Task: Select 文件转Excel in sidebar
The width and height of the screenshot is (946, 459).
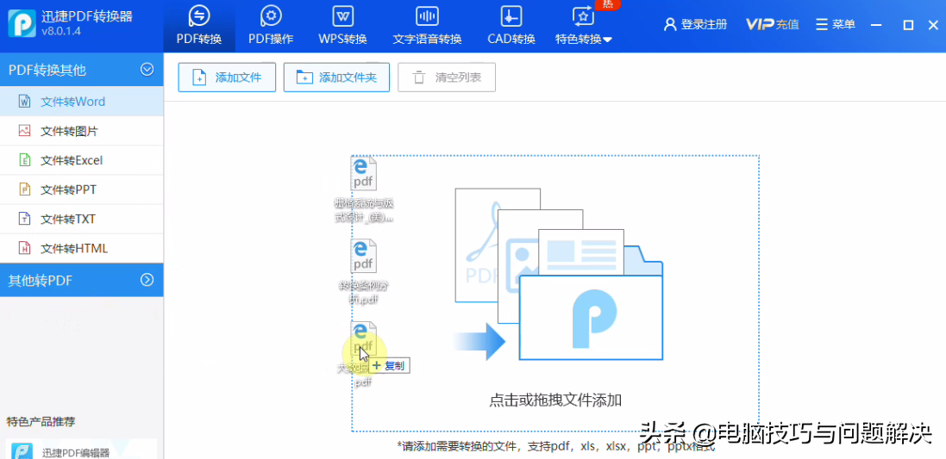Action: coord(81,160)
